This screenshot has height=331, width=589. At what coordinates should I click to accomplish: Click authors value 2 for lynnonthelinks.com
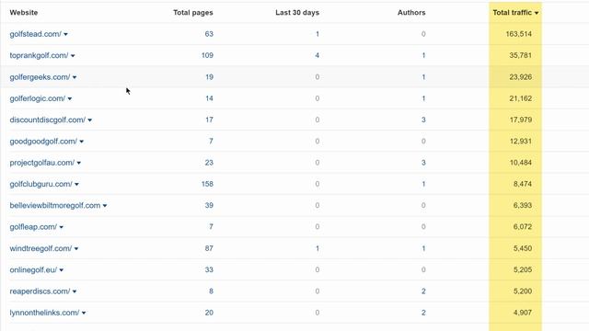click(x=423, y=313)
